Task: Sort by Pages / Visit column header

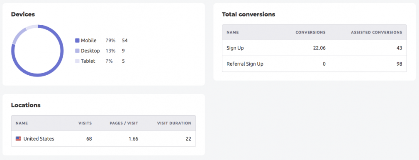Action: point(124,123)
